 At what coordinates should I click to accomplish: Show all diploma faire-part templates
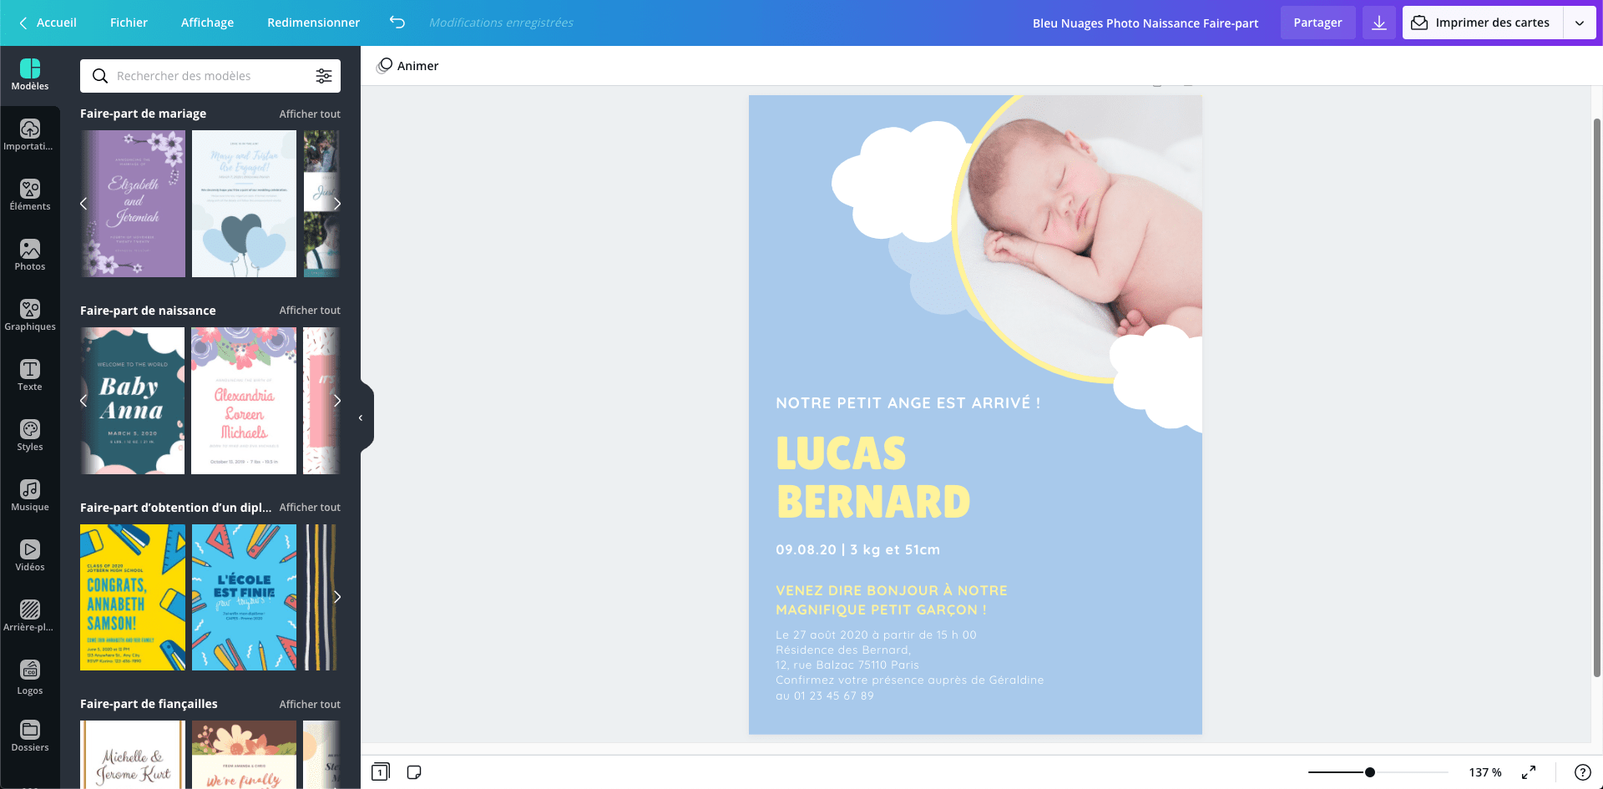[310, 507]
